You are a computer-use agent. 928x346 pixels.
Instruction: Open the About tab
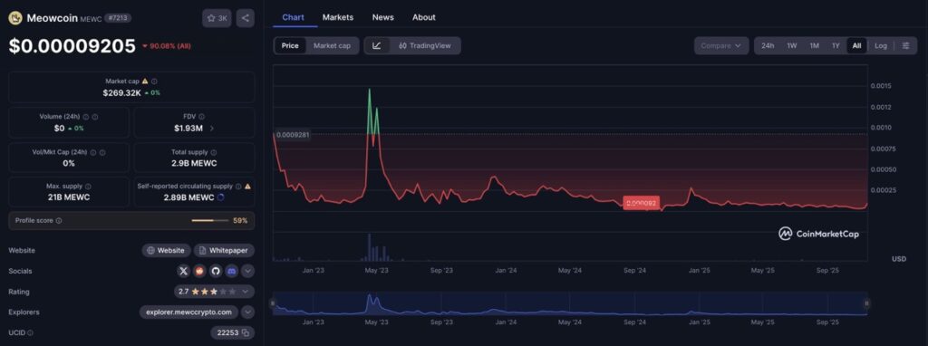click(424, 17)
